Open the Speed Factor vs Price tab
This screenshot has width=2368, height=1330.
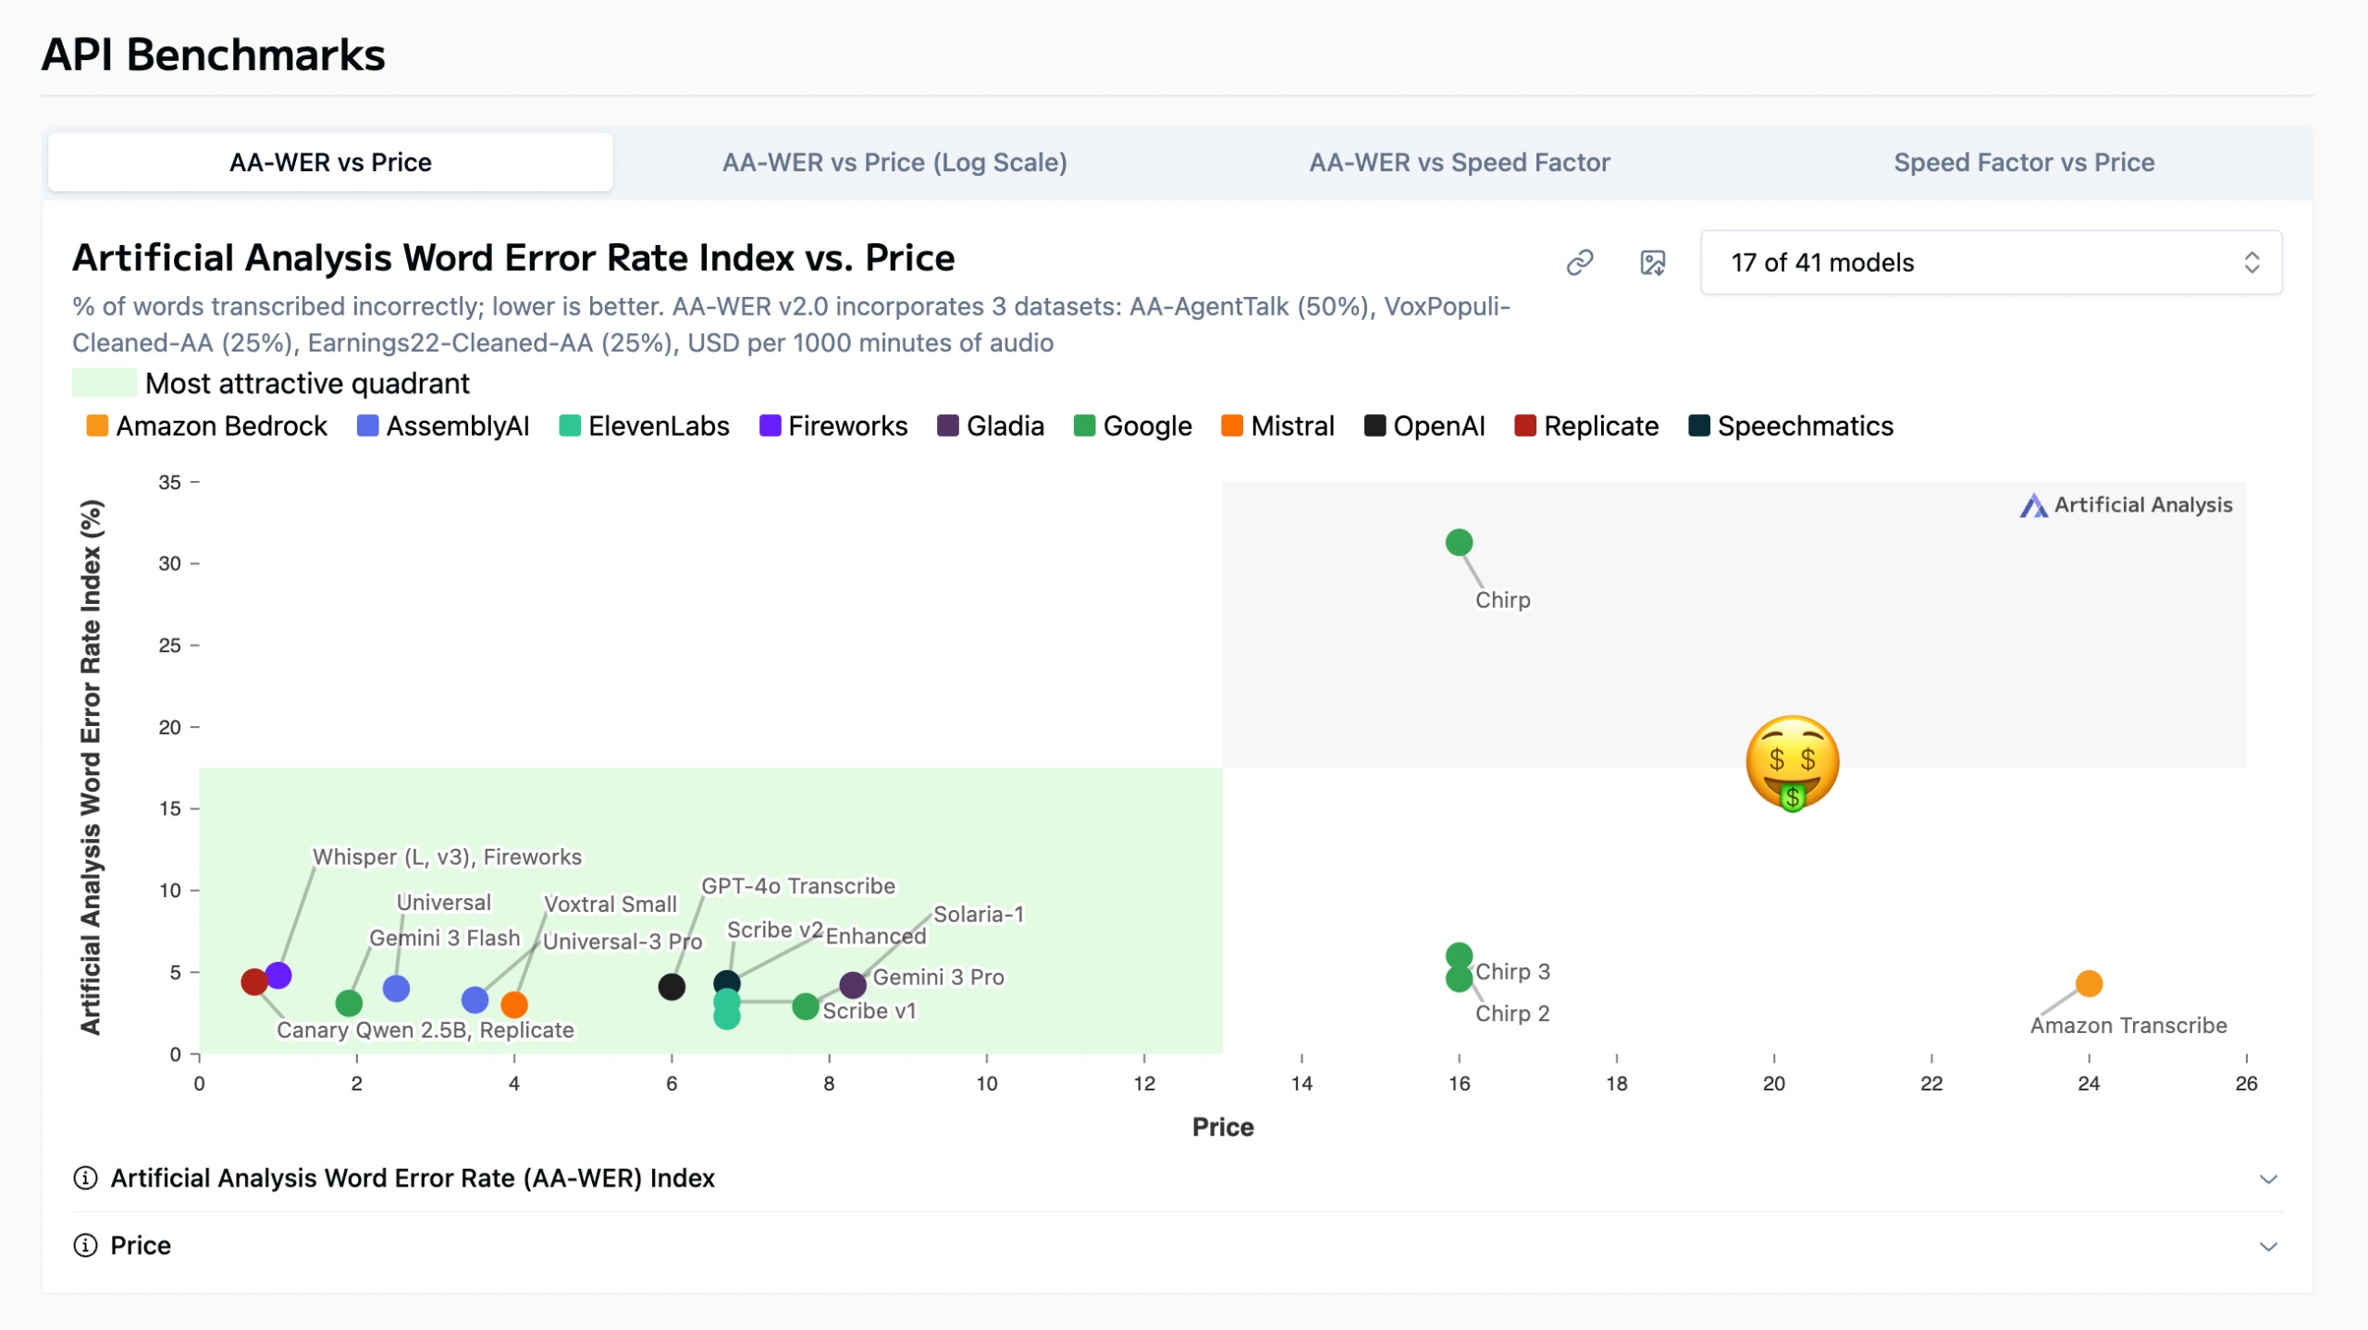tap(2023, 163)
